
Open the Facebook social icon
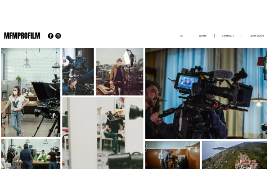(50, 36)
